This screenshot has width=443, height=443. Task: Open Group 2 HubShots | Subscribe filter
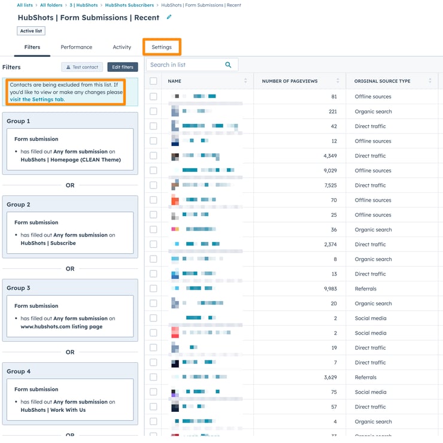(70, 232)
